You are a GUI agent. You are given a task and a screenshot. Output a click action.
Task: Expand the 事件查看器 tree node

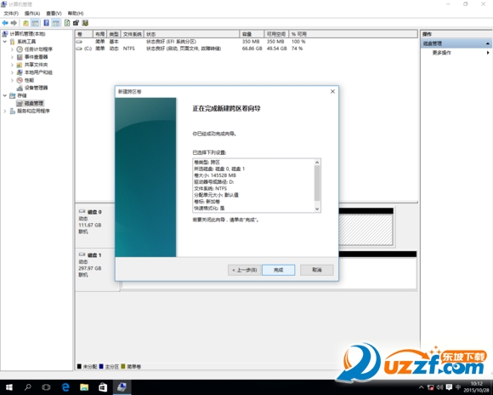12,57
